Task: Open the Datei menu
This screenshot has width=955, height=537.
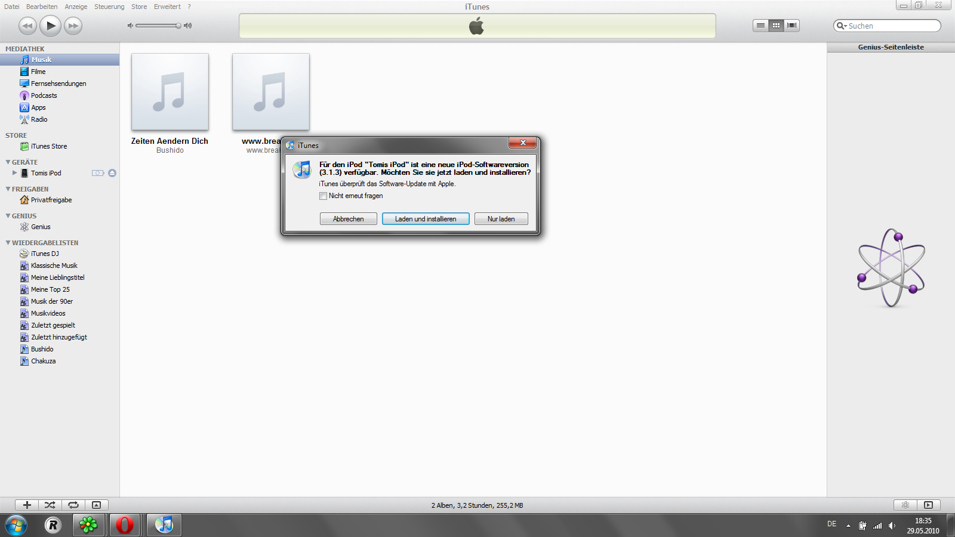Action: click(x=12, y=7)
